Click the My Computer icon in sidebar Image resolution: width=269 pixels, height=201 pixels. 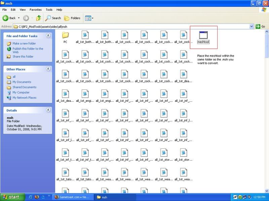(9, 92)
